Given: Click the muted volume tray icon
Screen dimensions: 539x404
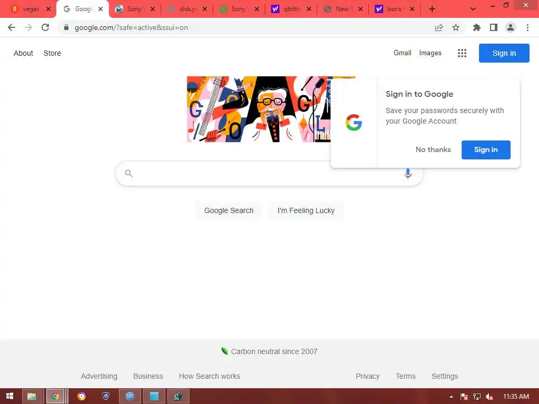Looking at the screenshot, I should 490,397.
